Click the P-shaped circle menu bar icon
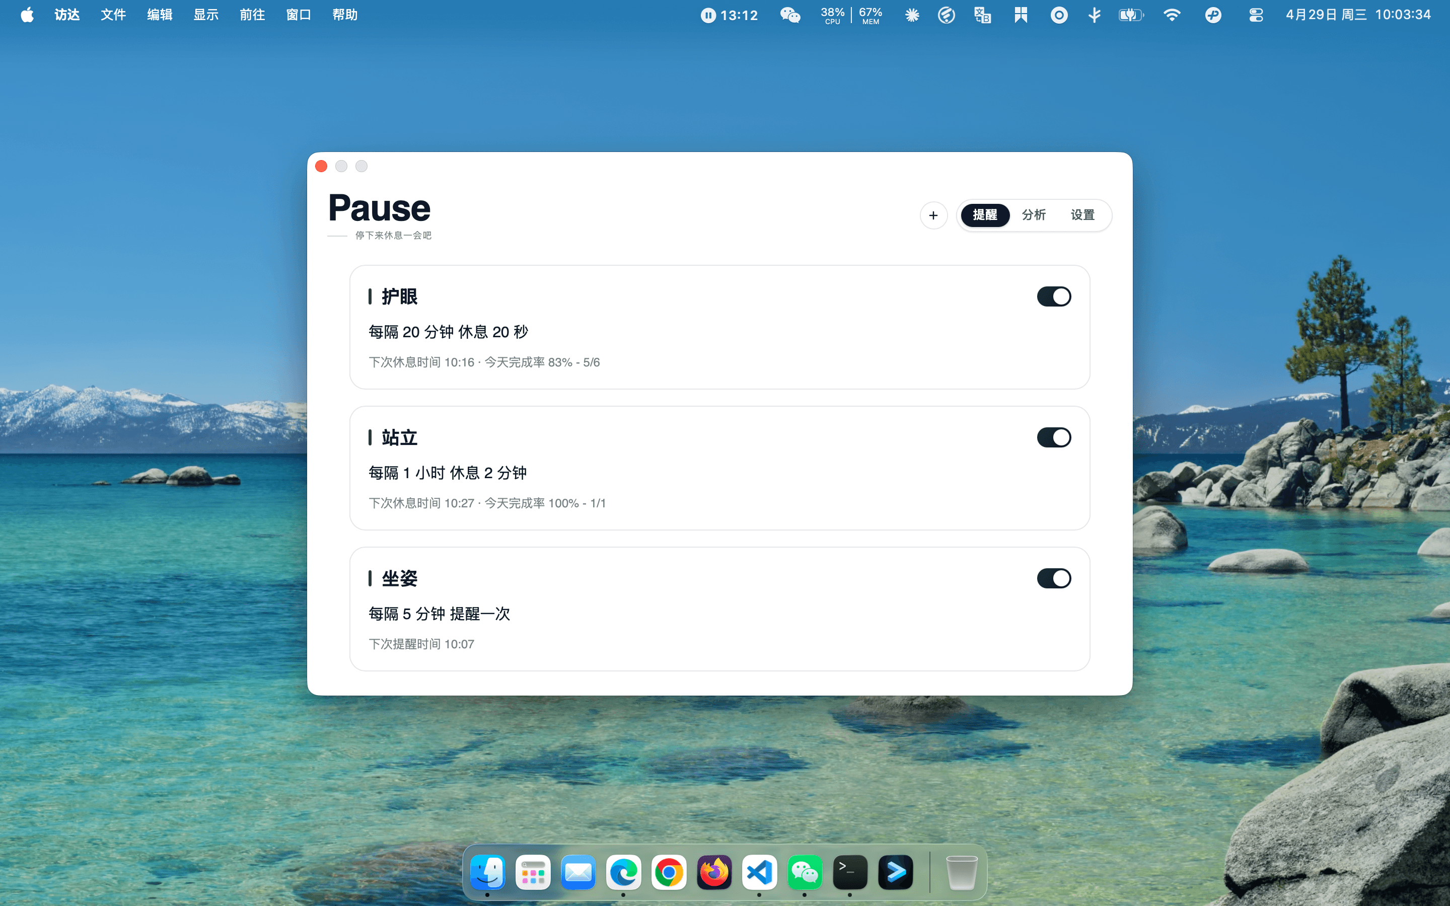The height and width of the screenshot is (906, 1450). 1213,15
